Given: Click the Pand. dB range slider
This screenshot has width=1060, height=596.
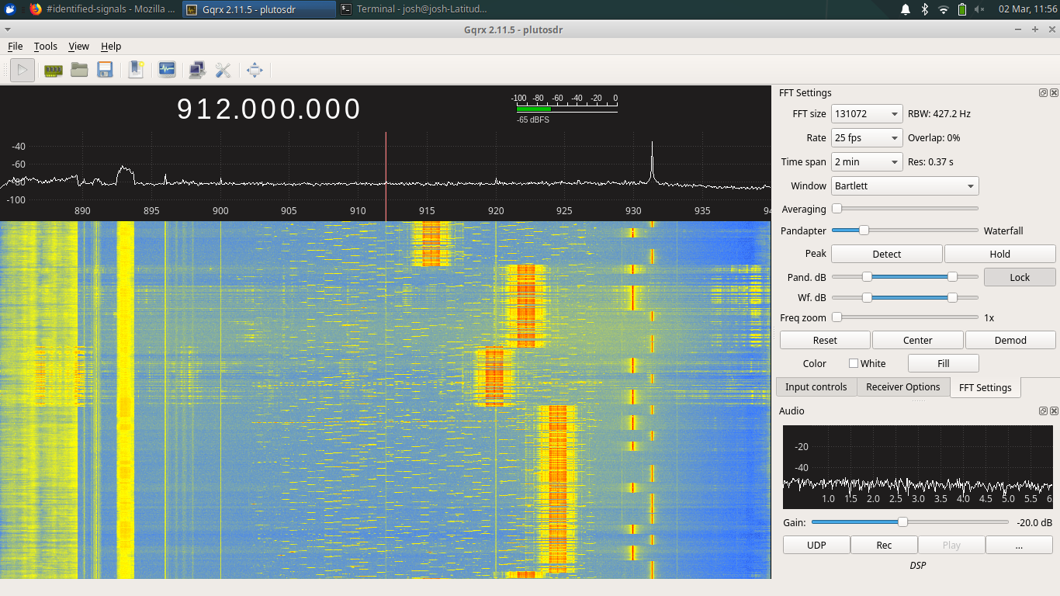Looking at the screenshot, I should tap(905, 277).
